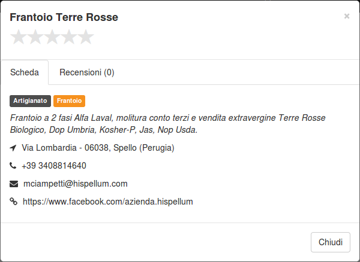
Task: Click the Via Lombardia address text
Action: (98, 148)
